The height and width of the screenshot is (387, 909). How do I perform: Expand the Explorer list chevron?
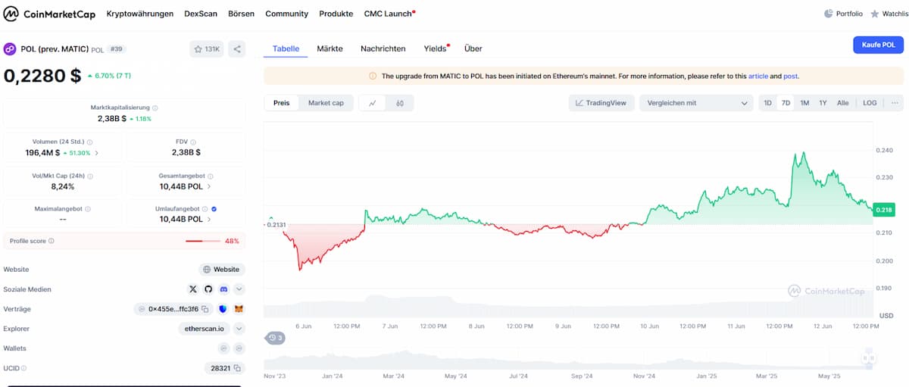point(239,329)
